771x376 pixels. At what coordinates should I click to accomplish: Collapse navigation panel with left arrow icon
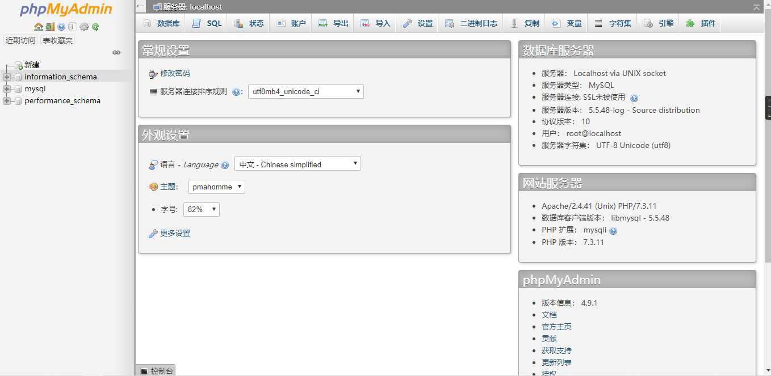(x=141, y=6)
